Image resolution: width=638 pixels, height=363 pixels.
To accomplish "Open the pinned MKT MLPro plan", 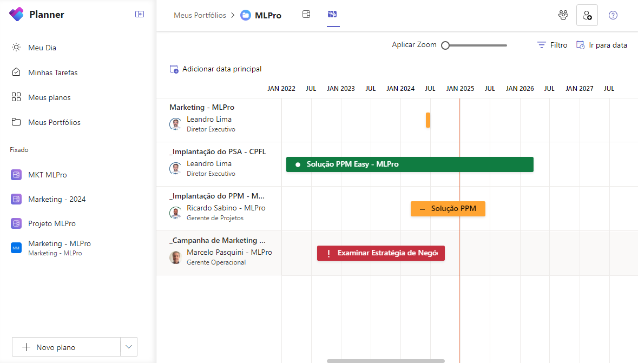I will pos(47,175).
